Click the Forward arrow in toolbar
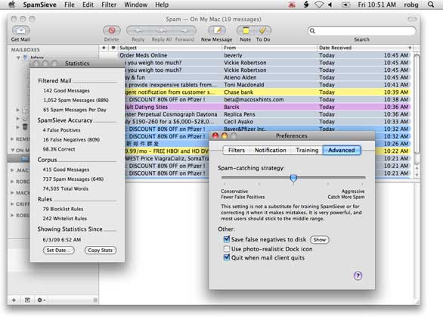 click(x=184, y=30)
